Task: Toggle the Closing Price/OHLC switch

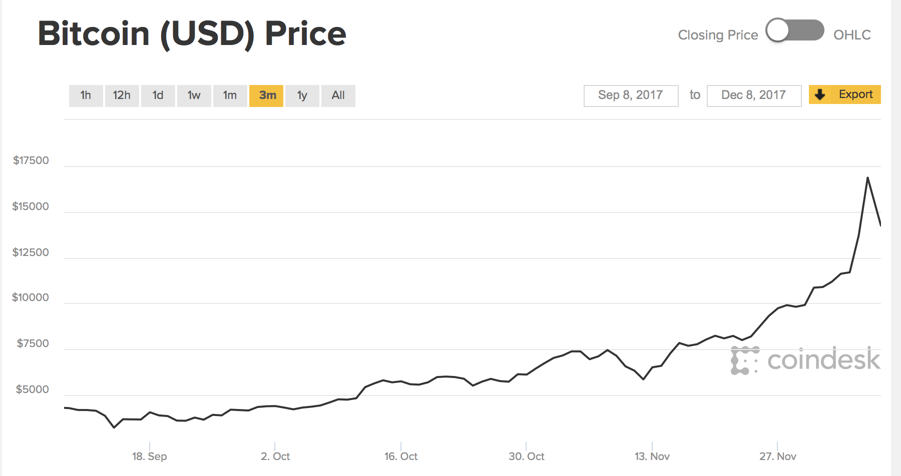Action: pos(795,30)
